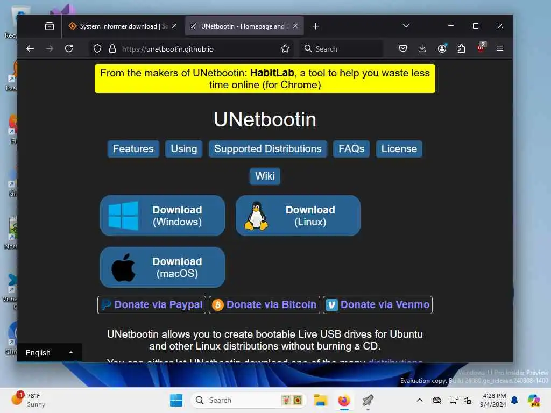Viewport: 551px width, 413px height.
Task: Click the address bar URL unetbootin.github.io
Action: click(168, 49)
